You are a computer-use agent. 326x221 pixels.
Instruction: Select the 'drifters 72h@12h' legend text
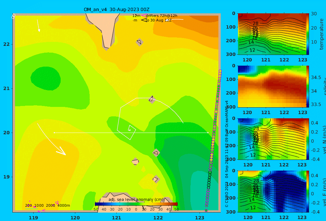tap(162, 16)
